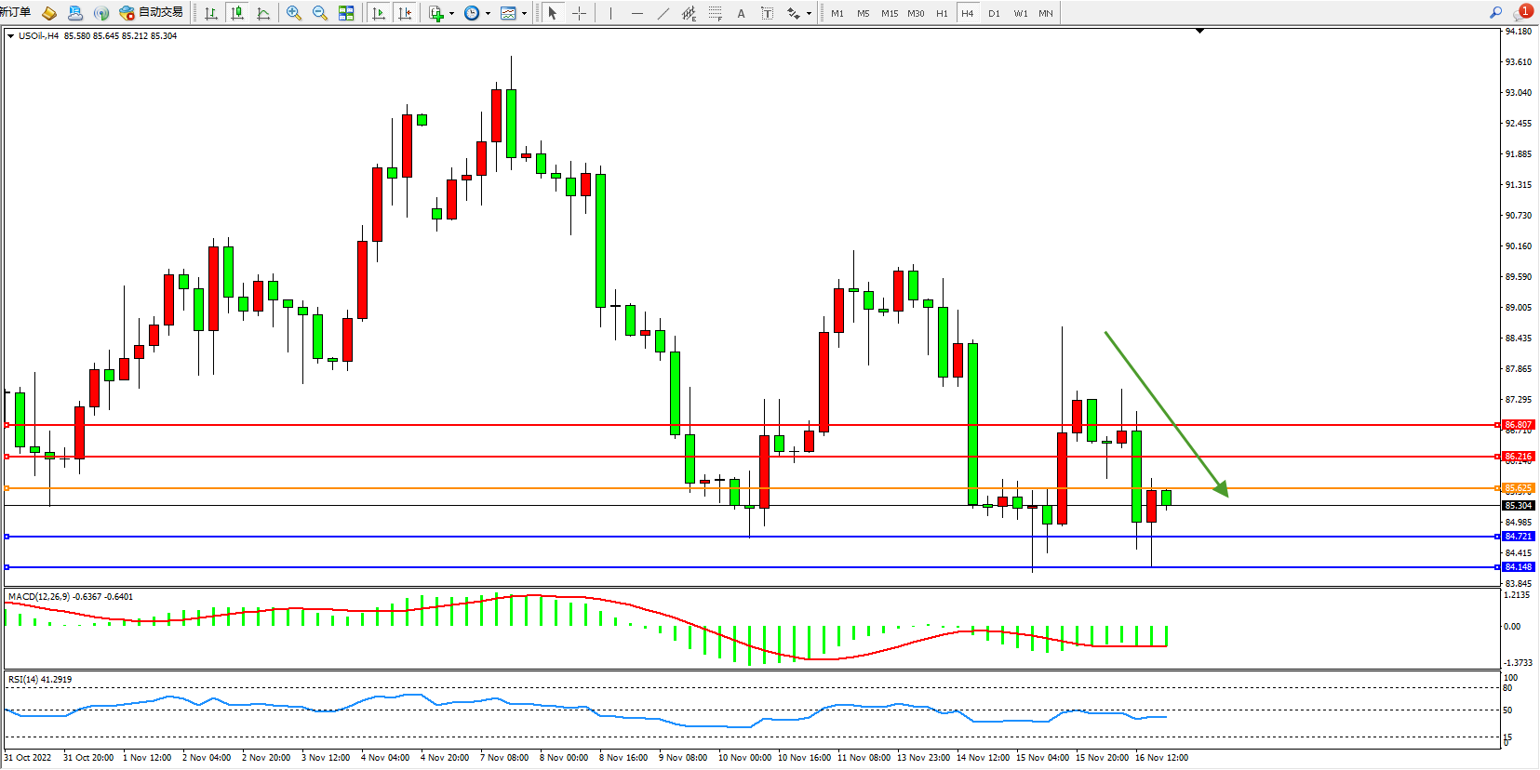Toggle chart auto scroll
The image size is (1540, 770).
(379, 13)
